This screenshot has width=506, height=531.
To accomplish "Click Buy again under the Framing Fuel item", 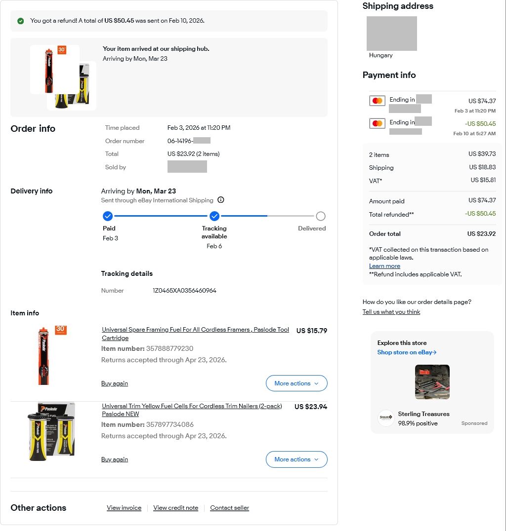I will tap(115, 383).
